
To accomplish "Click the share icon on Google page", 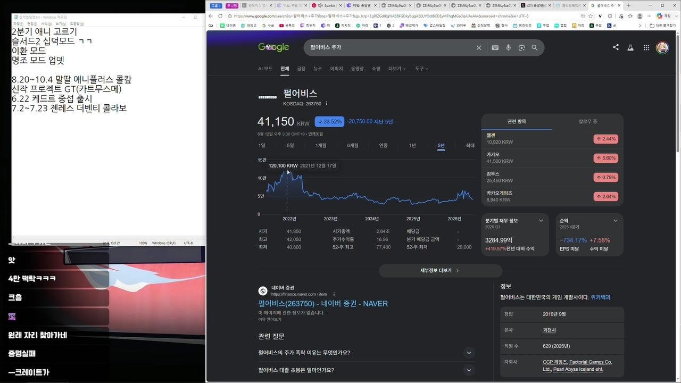I will click(x=616, y=47).
